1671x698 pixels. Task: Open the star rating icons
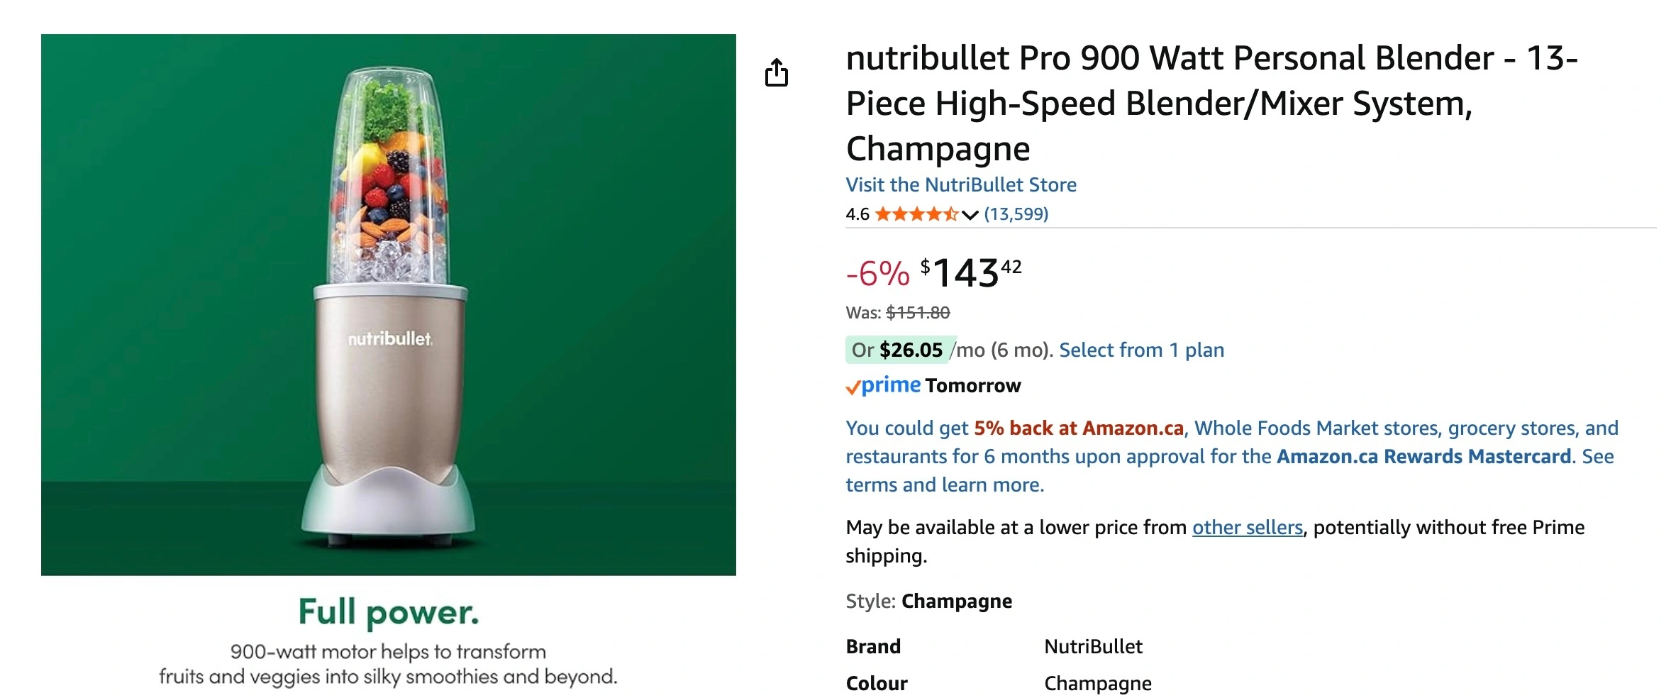916,214
